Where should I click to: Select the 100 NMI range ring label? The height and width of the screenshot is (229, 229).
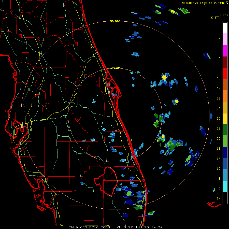[x=115, y=21]
